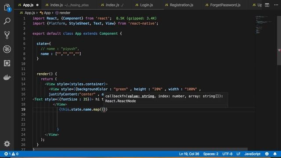Click render() method declaration
The image size is (281, 158).
point(47,74)
